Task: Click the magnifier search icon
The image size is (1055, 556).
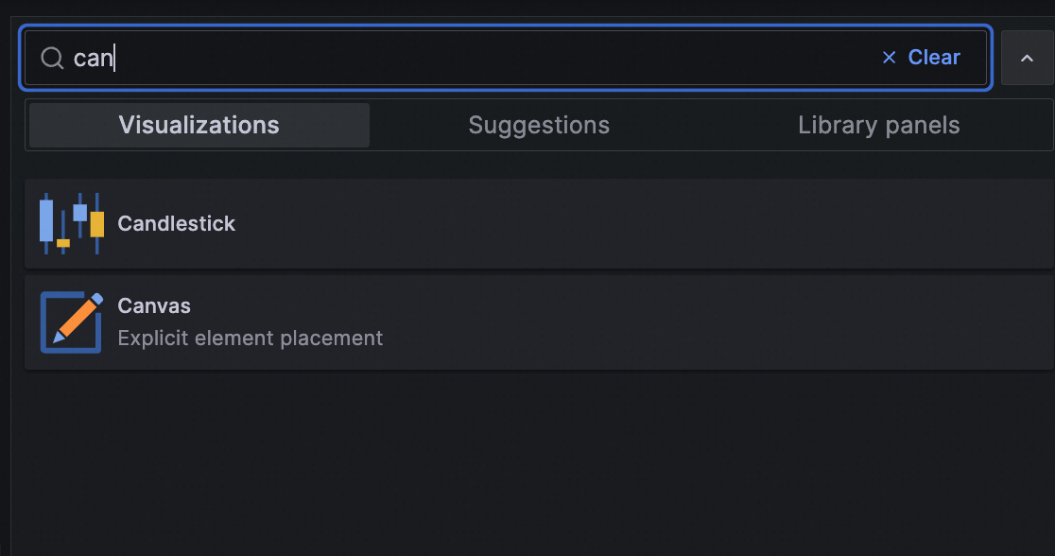Action: pos(52,58)
